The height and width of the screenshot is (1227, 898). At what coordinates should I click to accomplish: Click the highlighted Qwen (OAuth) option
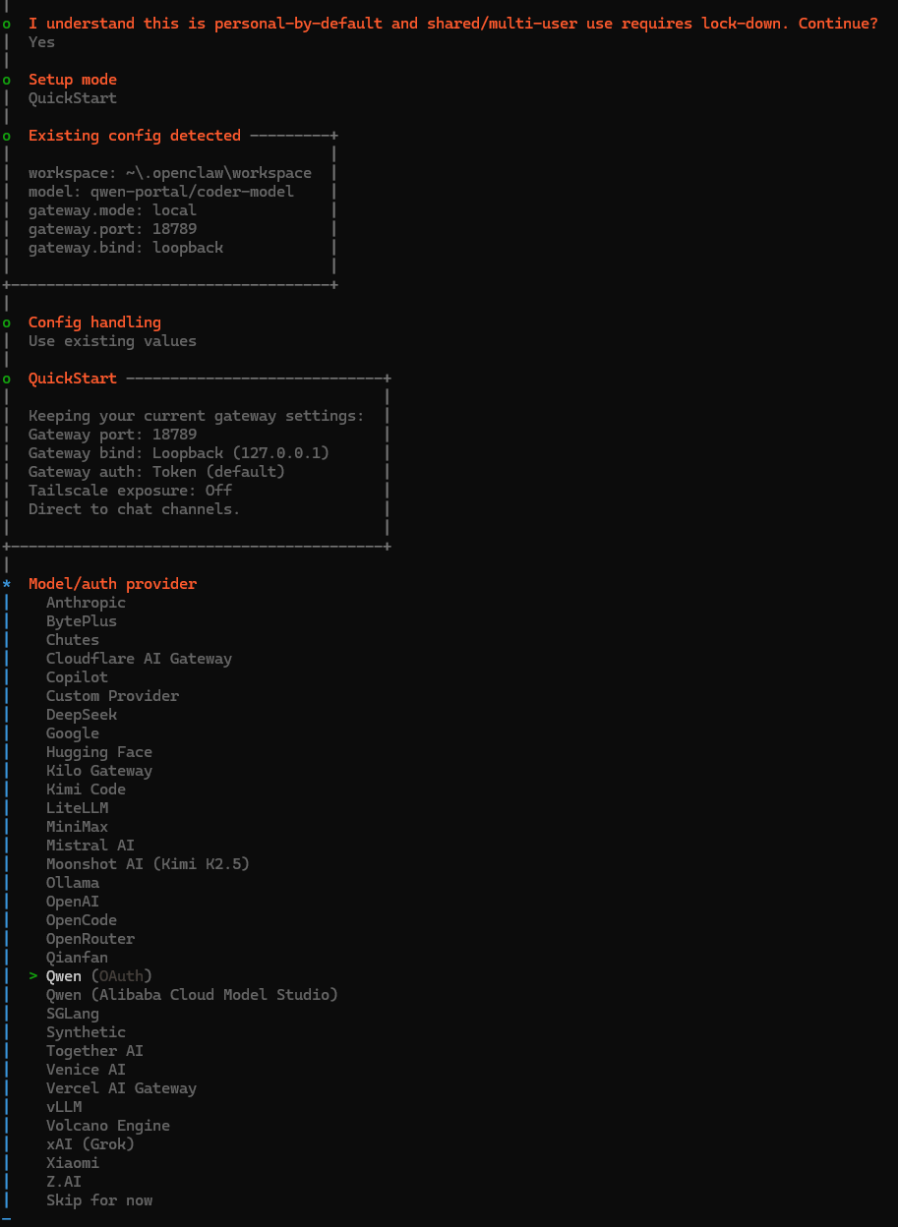[98, 976]
